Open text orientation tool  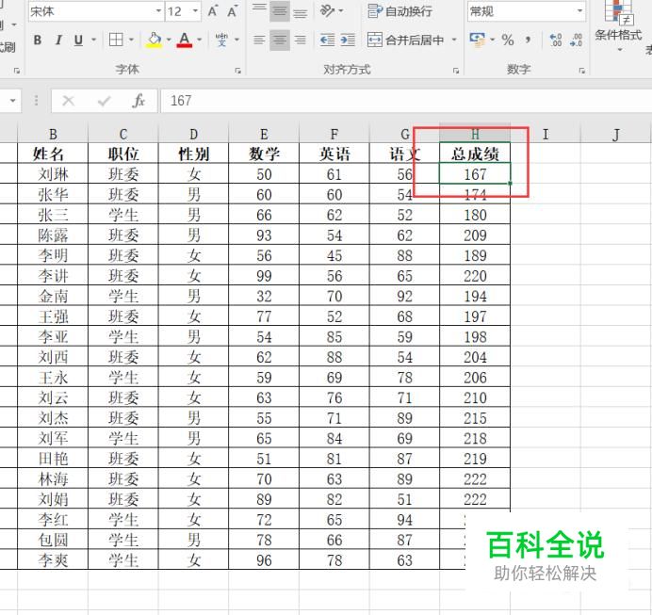(328, 10)
